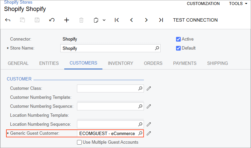Edit Location Numbering Sequence with pencil icon
This screenshot has height=148, width=251.
(x=149, y=124)
